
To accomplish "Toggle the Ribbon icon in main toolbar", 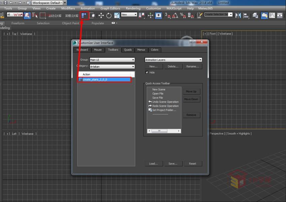I will coord(264,15).
